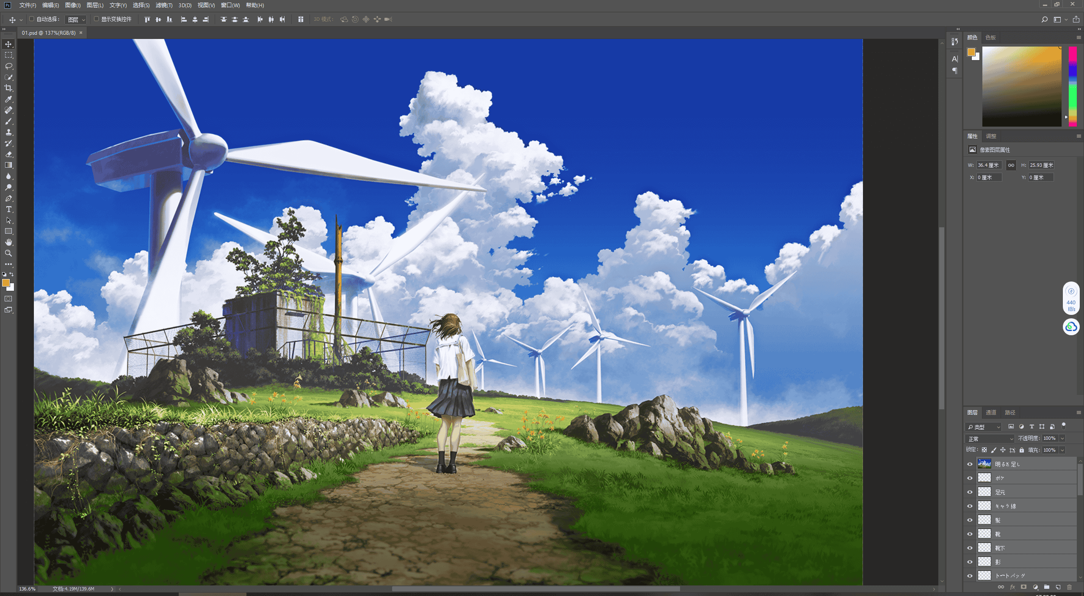Select the Clone Stamp tool
1084x596 pixels.
pos(8,132)
